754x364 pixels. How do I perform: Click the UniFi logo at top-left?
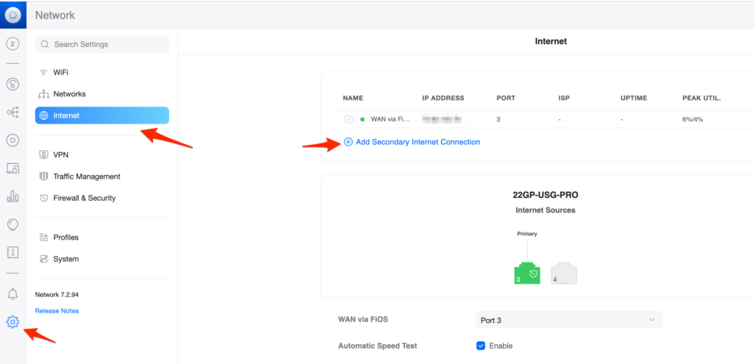pyautogui.click(x=13, y=15)
